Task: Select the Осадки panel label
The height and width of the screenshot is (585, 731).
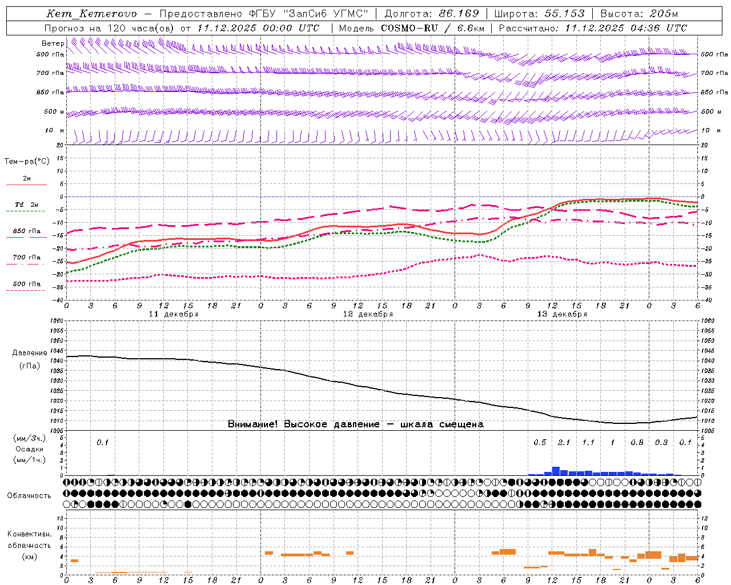Action: [30, 449]
